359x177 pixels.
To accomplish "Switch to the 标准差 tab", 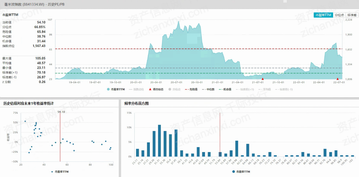I will pos(352,15).
